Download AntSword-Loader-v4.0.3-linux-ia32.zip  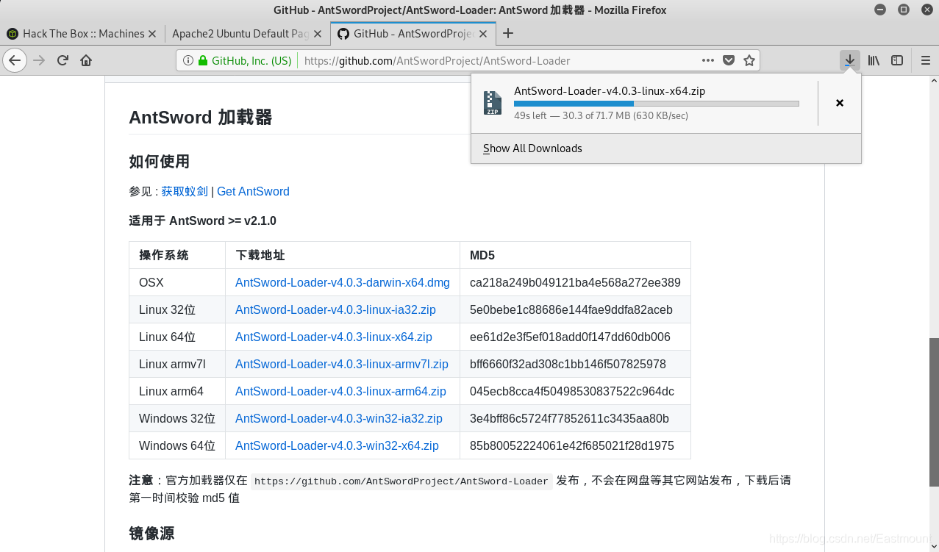coord(335,309)
